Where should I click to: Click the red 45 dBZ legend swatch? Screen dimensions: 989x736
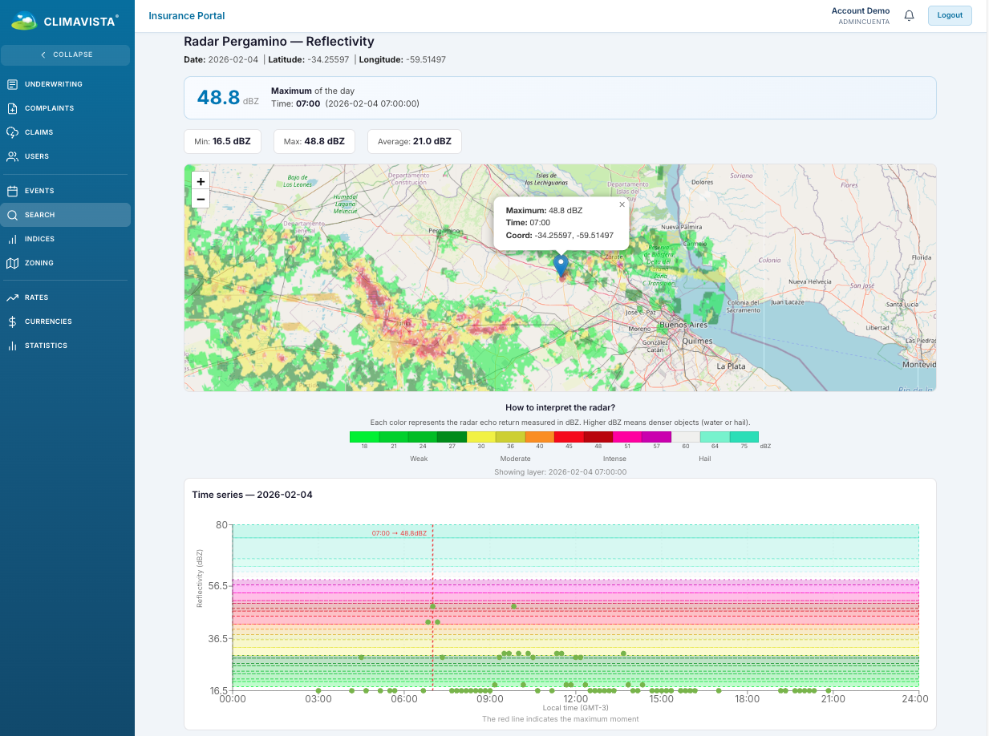(x=569, y=437)
